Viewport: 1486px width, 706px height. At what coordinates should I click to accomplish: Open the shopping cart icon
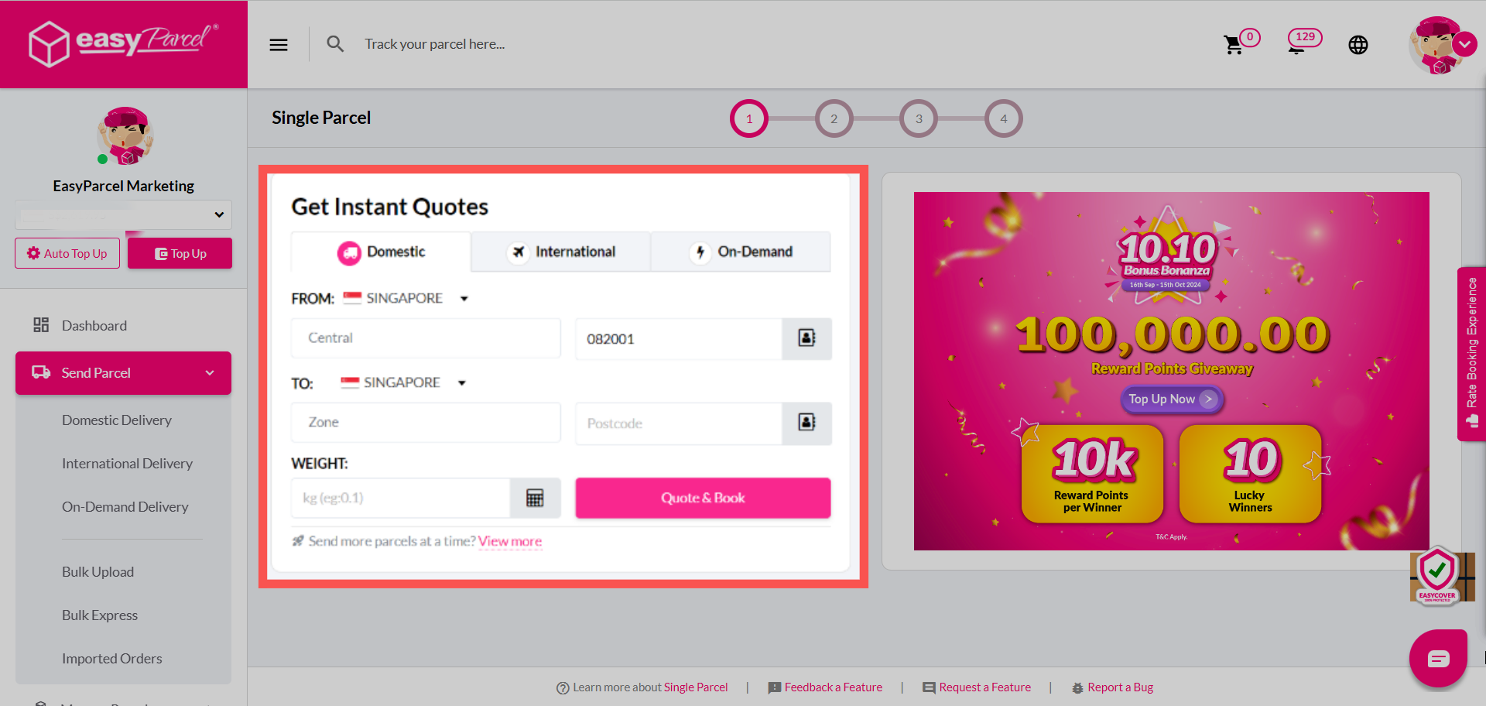coord(1233,45)
